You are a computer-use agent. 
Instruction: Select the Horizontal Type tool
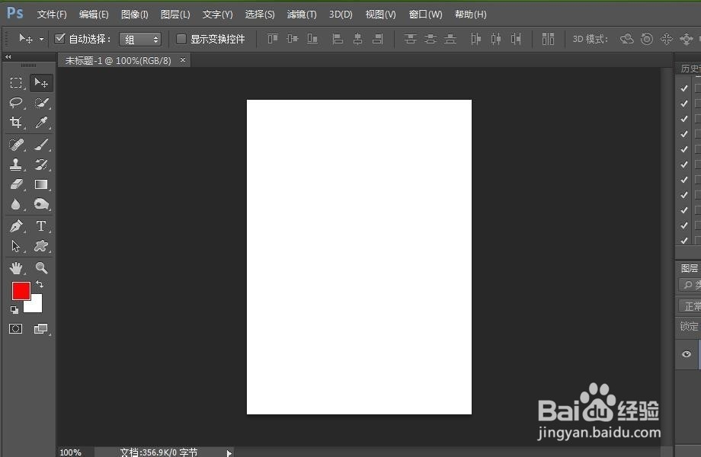pyautogui.click(x=41, y=226)
